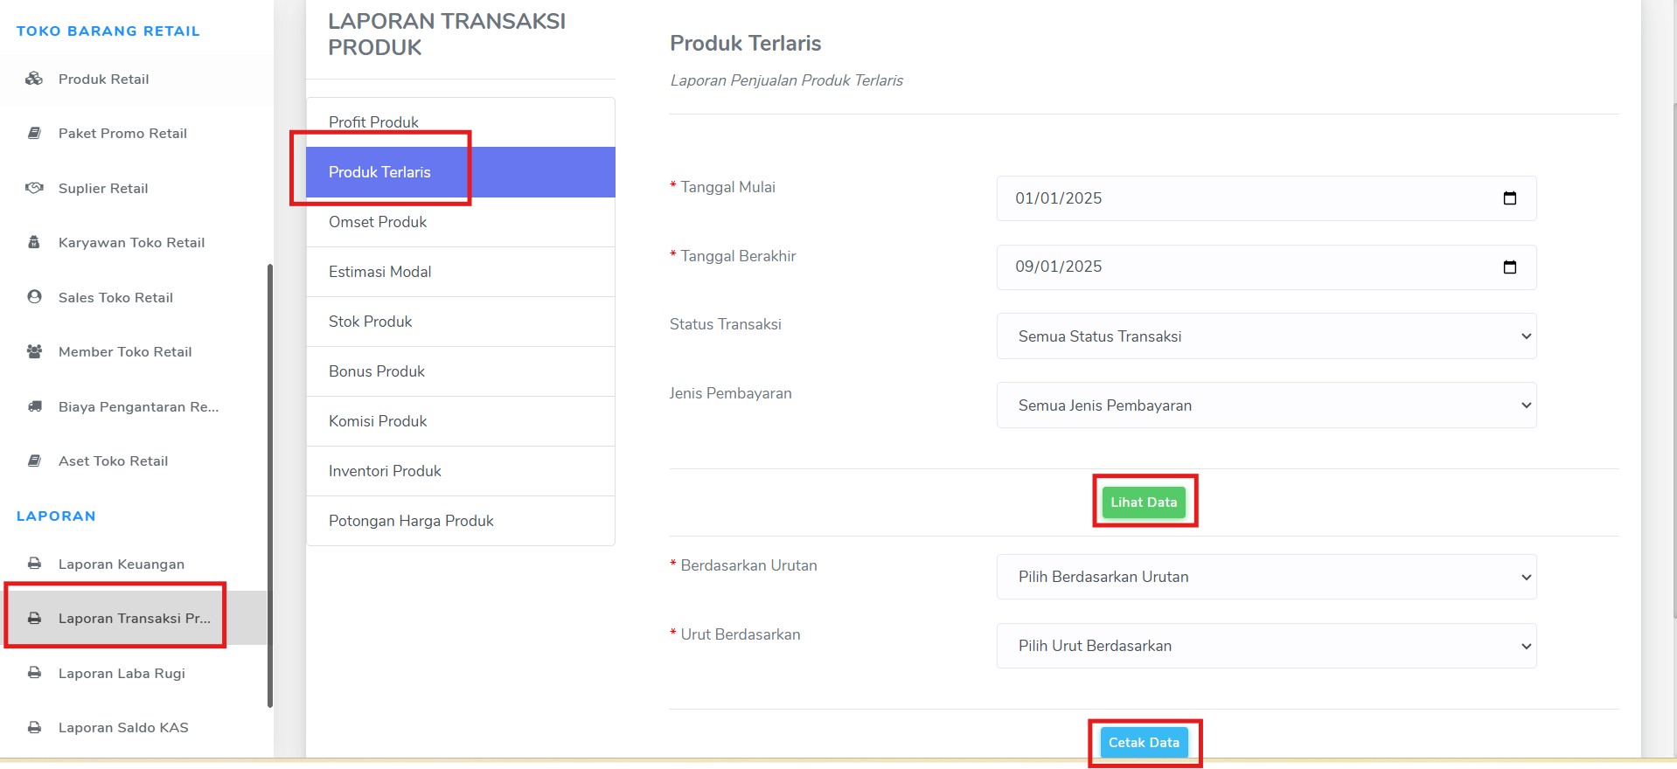Open the Jenis Pembayaran dropdown
Viewport: 1677px width, 769px height.
[x=1266, y=405]
